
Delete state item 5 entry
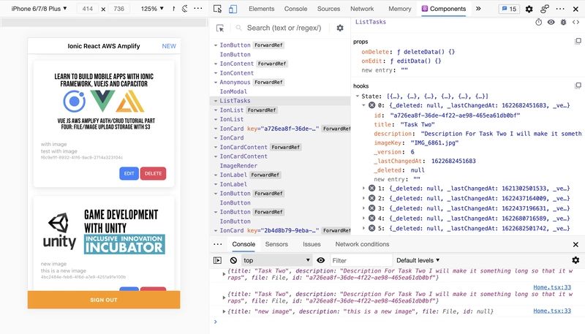372,228
